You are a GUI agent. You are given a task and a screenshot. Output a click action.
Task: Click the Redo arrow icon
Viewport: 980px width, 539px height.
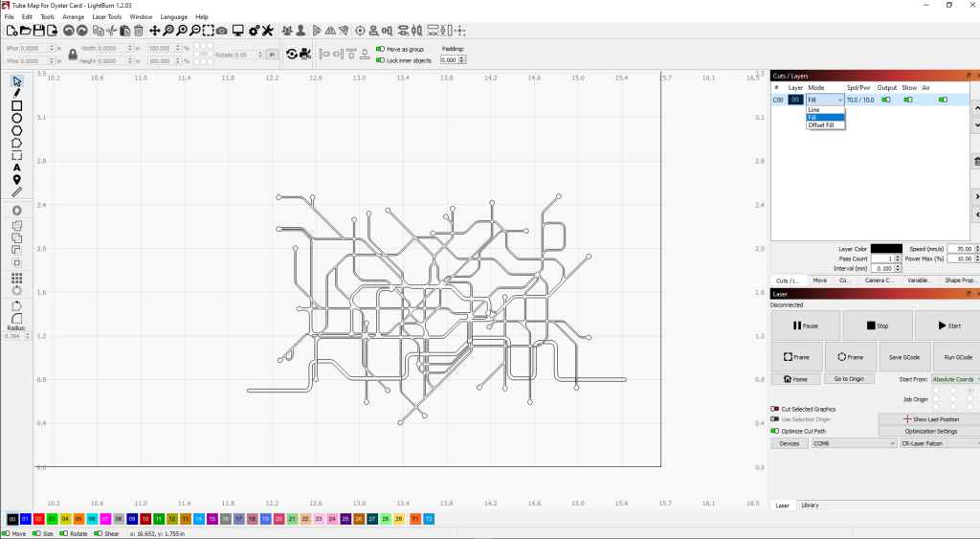tap(81, 31)
